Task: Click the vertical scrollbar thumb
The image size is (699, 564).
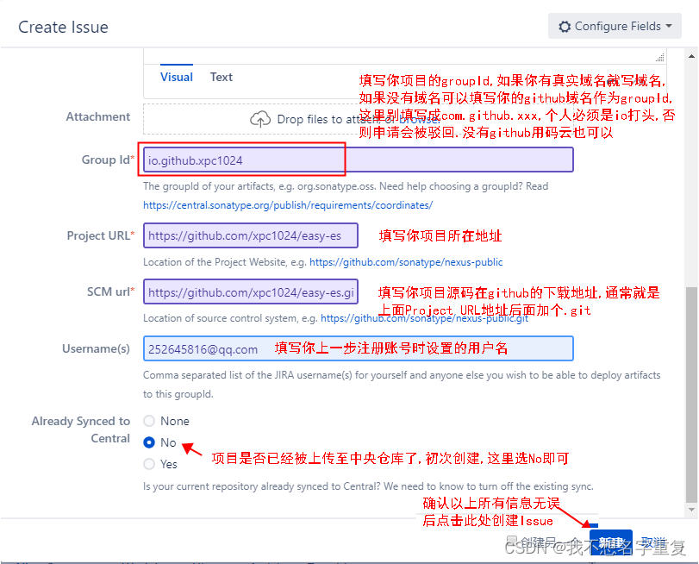Action: tap(691, 393)
